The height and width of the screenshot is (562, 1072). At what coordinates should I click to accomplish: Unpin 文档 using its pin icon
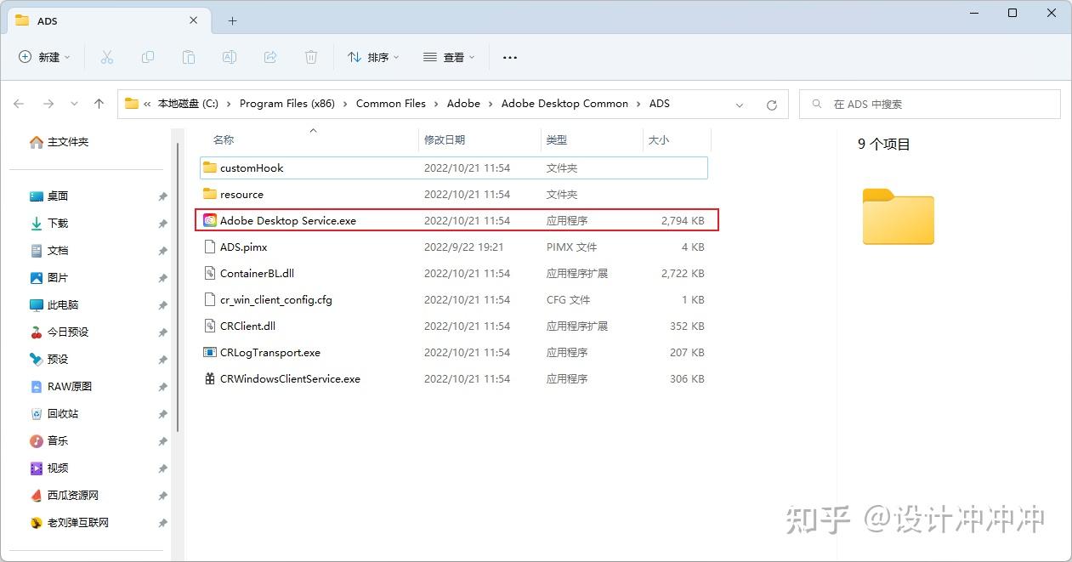click(x=162, y=251)
